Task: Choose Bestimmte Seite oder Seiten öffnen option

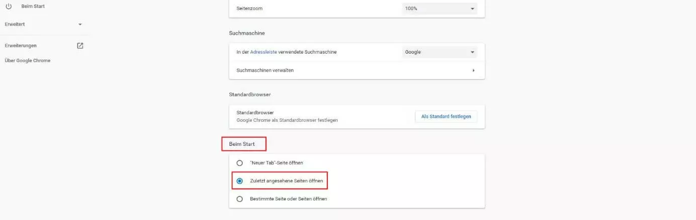Action: click(240, 199)
